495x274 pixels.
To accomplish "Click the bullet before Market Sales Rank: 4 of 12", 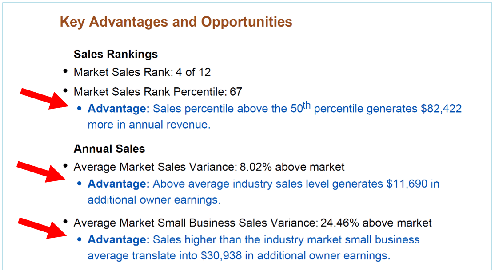I will (x=66, y=71).
